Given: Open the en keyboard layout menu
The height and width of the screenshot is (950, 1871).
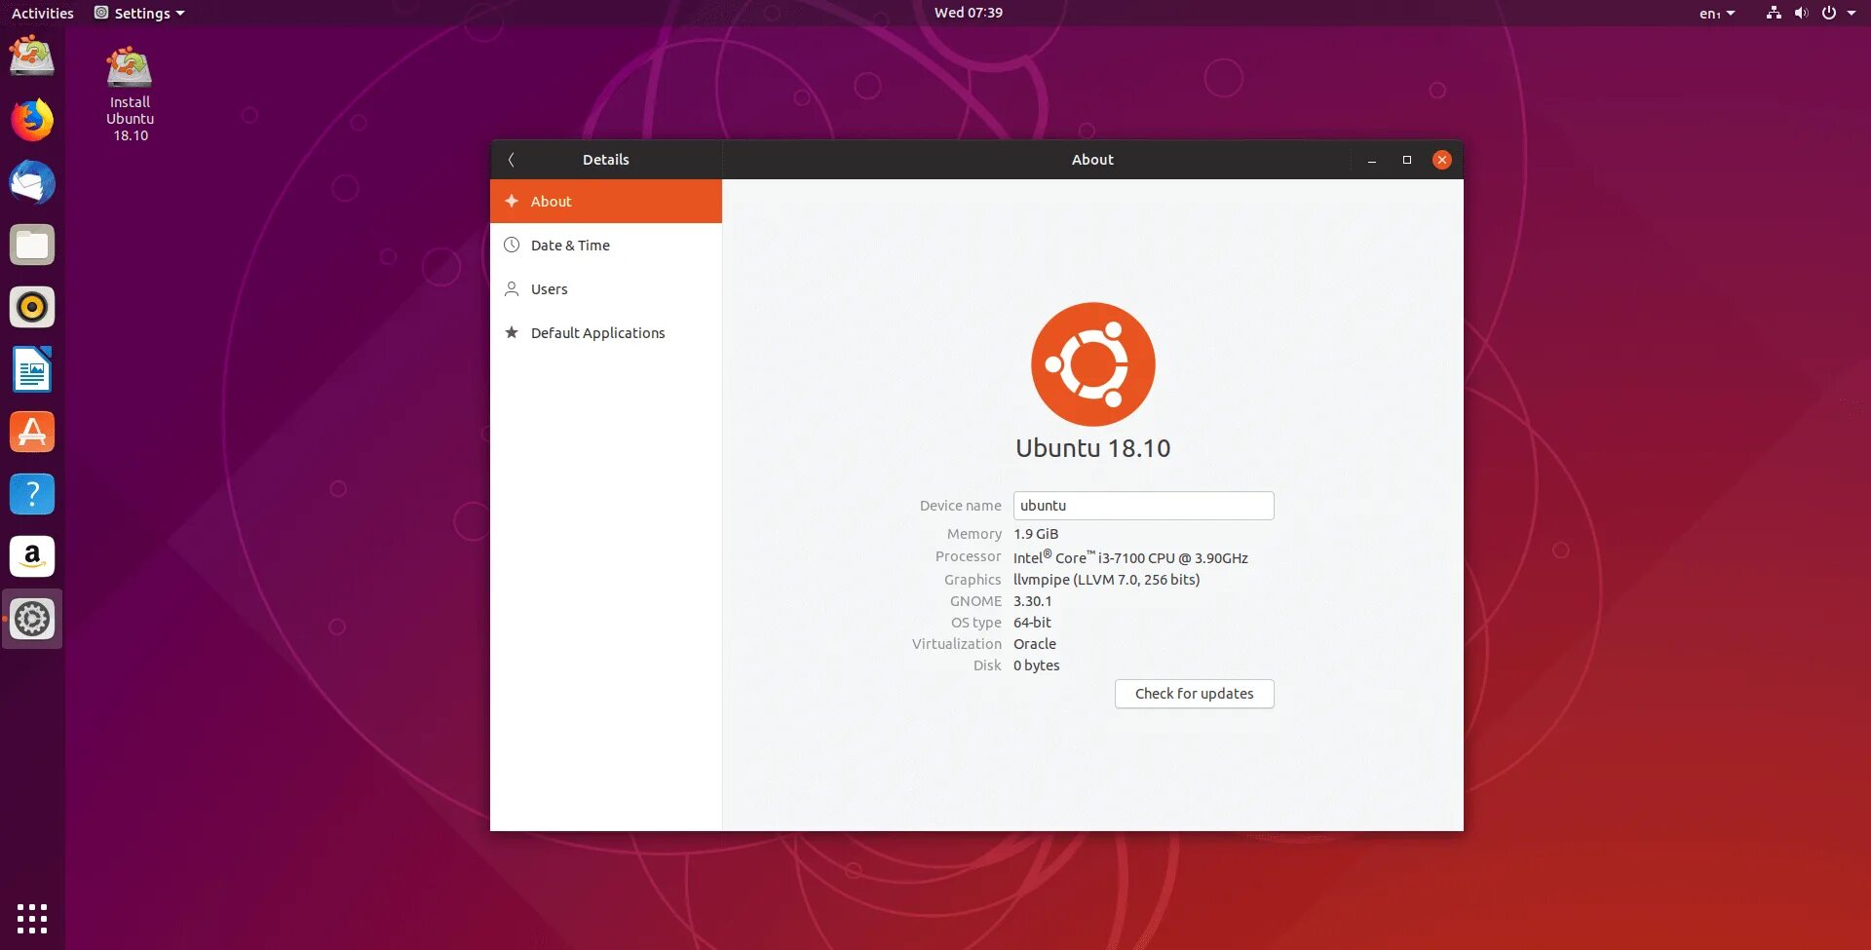Looking at the screenshot, I should click(1716, 13).
